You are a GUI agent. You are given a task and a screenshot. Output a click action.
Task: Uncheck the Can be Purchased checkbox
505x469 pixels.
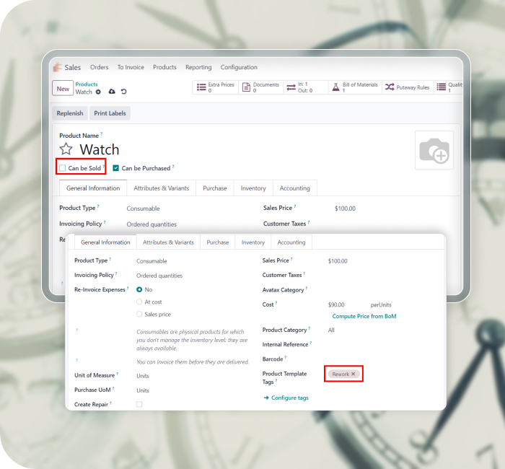pos(116,168)
